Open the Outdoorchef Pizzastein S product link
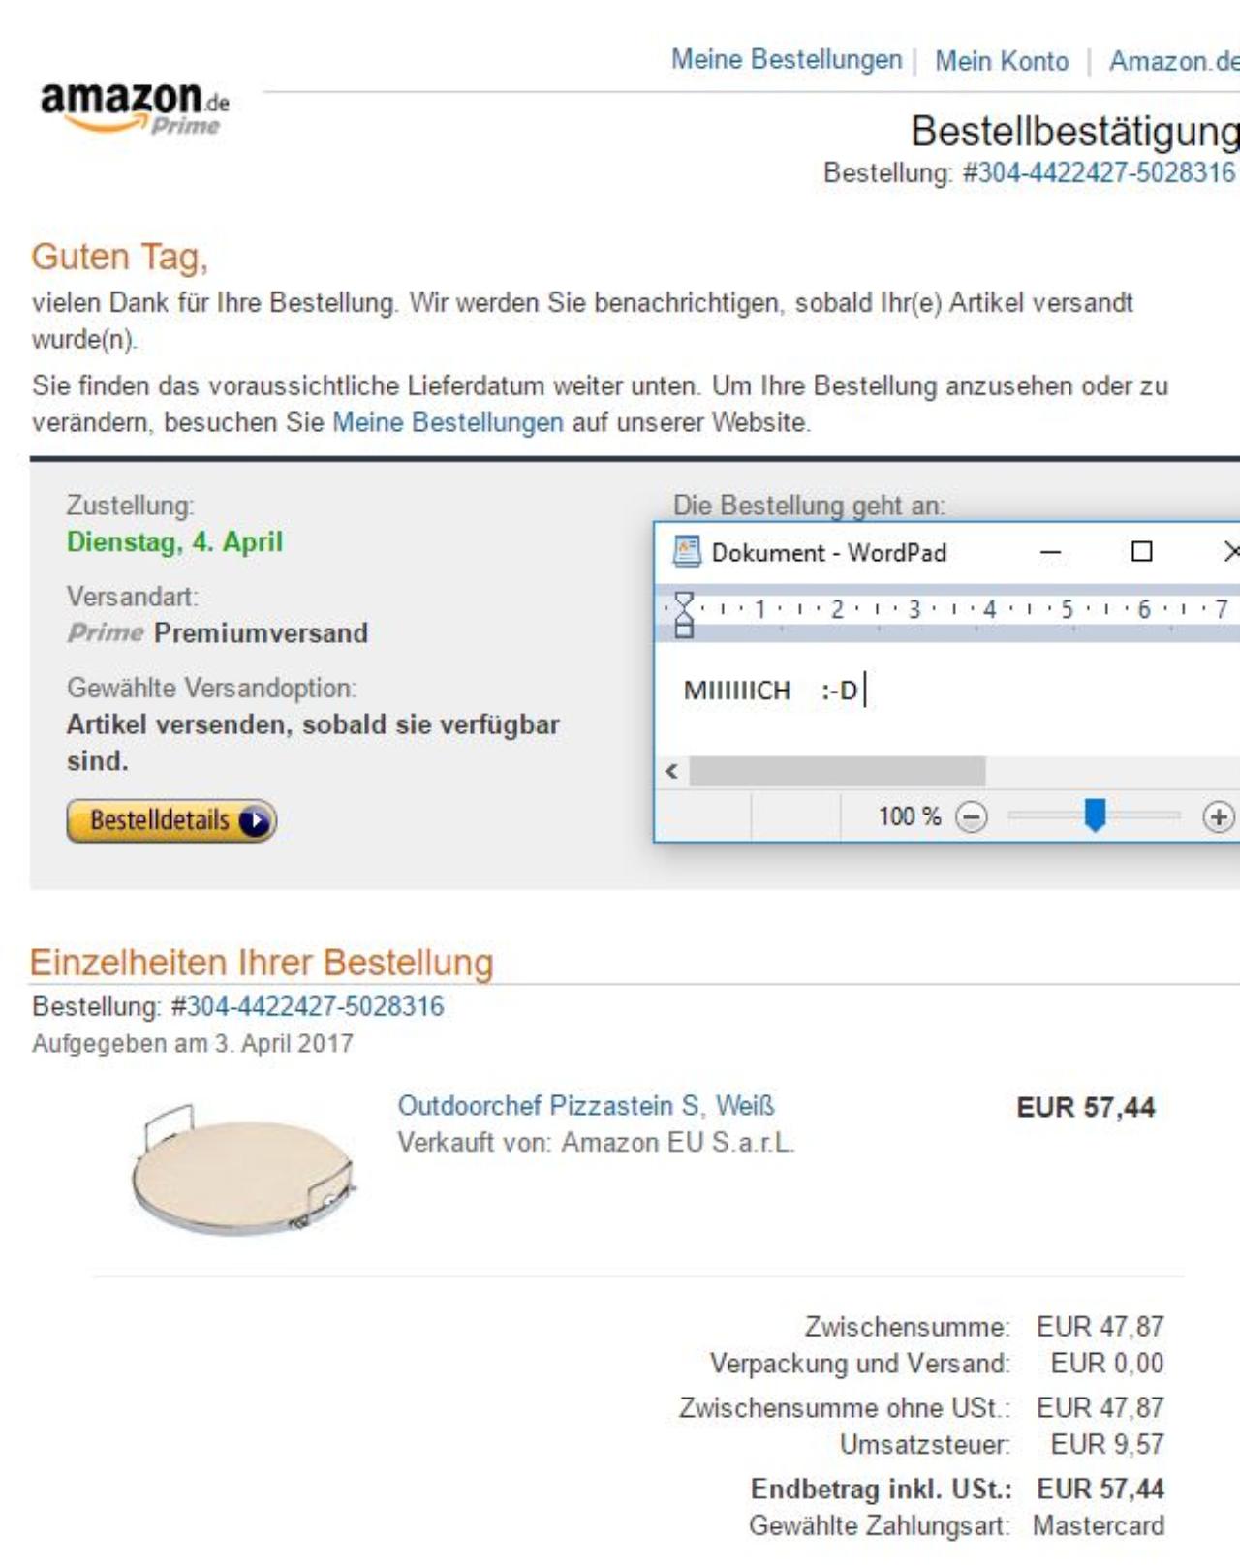1240x1568 pixels. (x=586, y=1106)
